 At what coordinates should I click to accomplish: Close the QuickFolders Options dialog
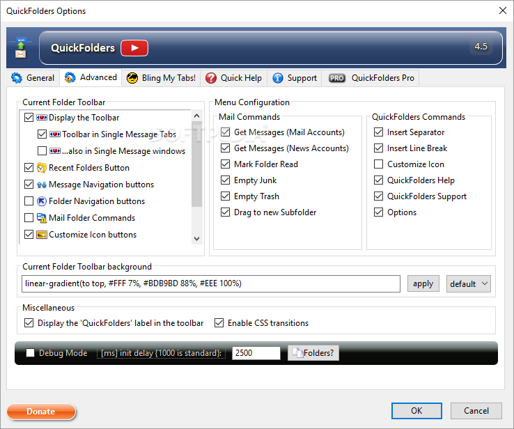503,10
